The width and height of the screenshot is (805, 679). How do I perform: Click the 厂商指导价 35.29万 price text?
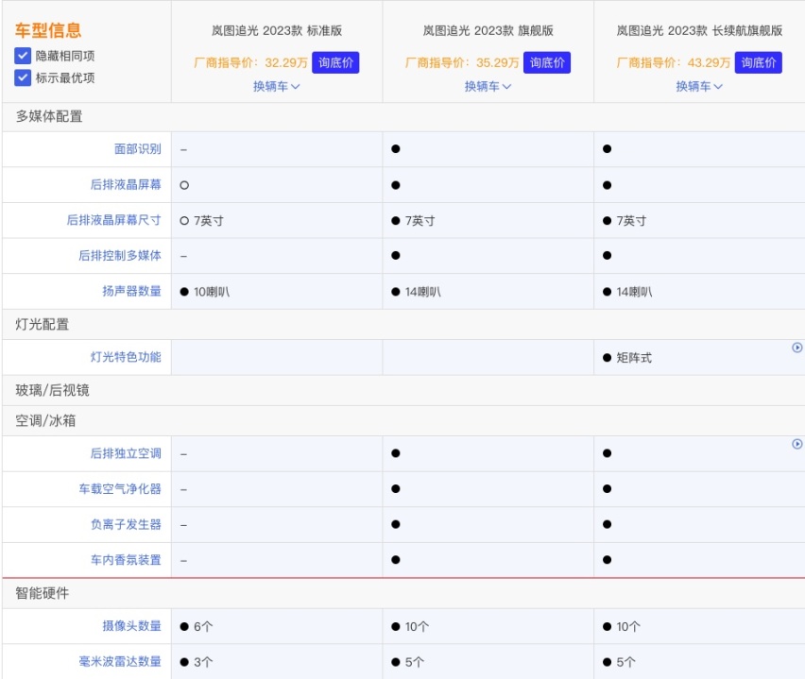(x=462, y=62)
